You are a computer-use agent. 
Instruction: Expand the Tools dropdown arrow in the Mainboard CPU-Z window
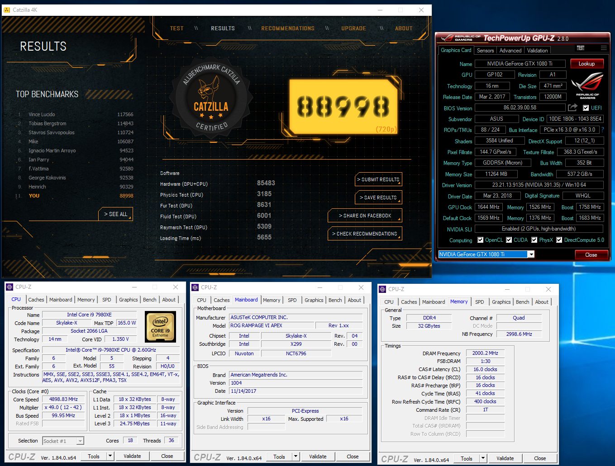point(296,457)
